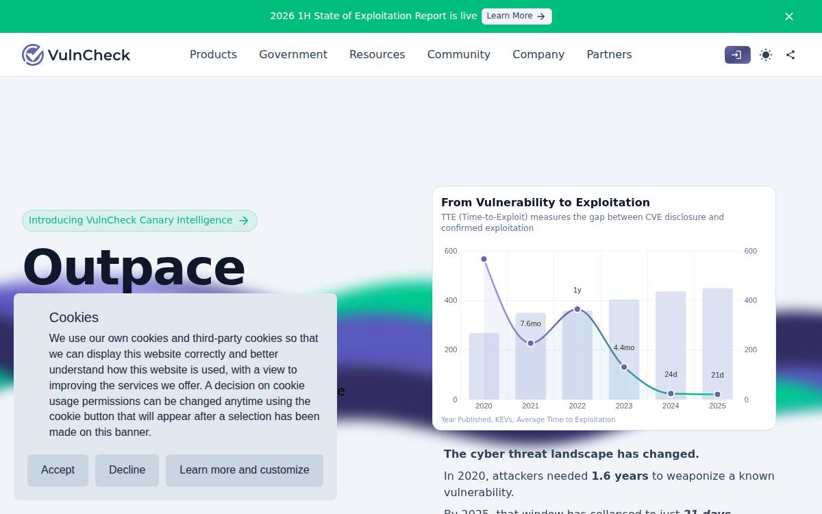The image size is (822, 514).
Task: Dismiss the top announcement banner
Action: (789, 16)
